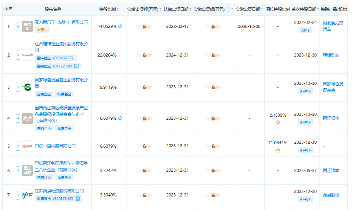Click A+轮 tag in 国家绿色发展基金 row
Image resolution: width=352 pixels, height=210 pixels.
[x=305, y=91]
